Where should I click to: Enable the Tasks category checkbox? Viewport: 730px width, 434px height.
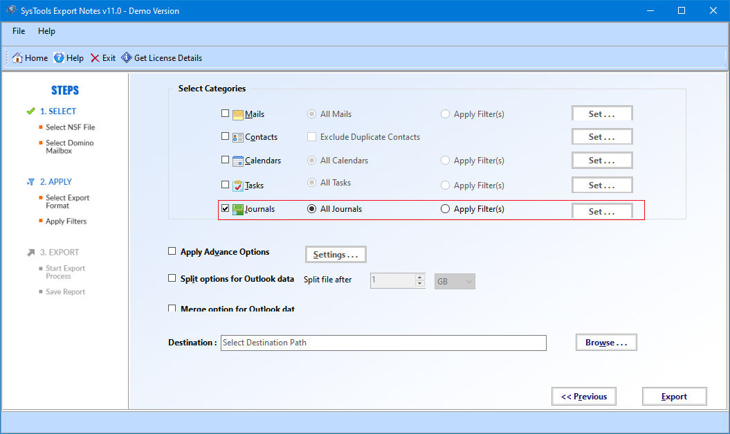226,184
